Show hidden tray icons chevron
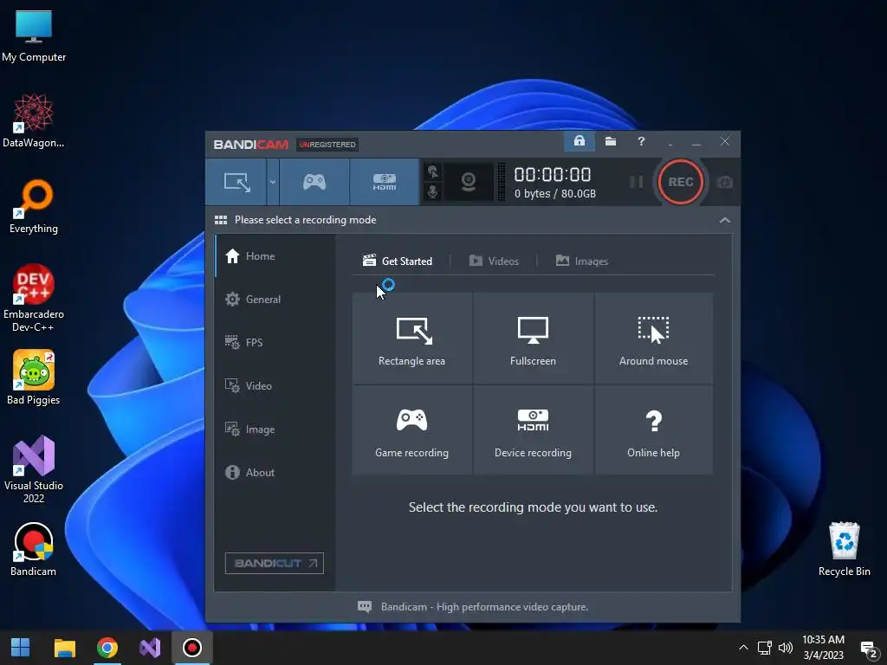 743,648
